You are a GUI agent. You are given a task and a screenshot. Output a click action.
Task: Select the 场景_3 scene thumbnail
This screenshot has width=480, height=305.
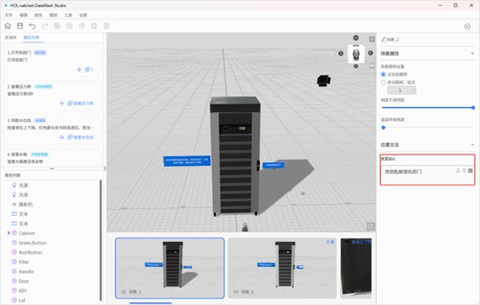282,268
